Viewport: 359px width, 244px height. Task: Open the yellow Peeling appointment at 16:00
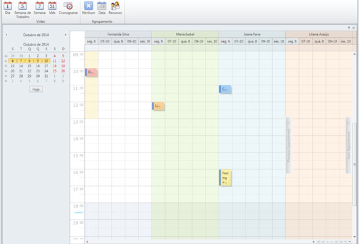(225, 177)
